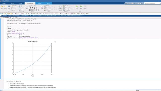
Task: Switch to the VIEW tab
Action: coord(48,3)
